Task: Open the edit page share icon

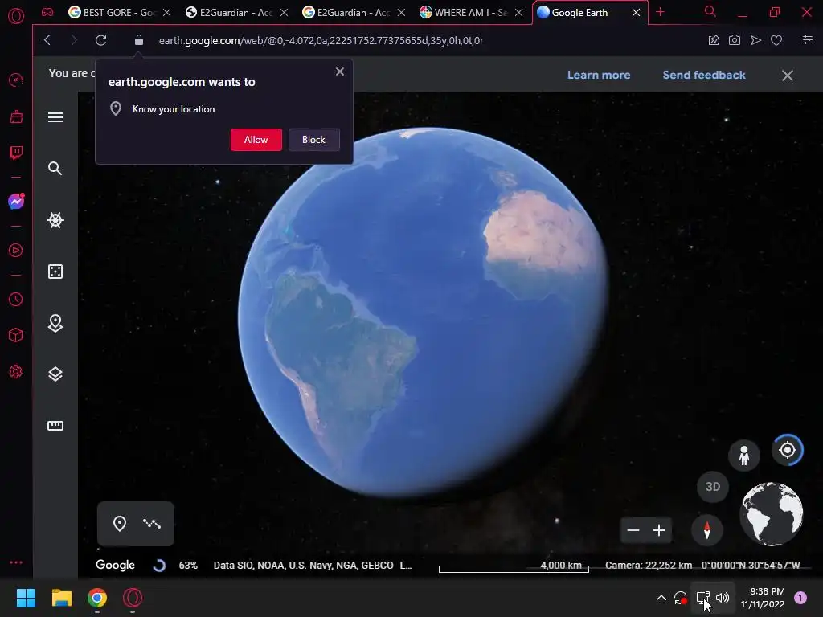Action: click(x=714, y=40)
